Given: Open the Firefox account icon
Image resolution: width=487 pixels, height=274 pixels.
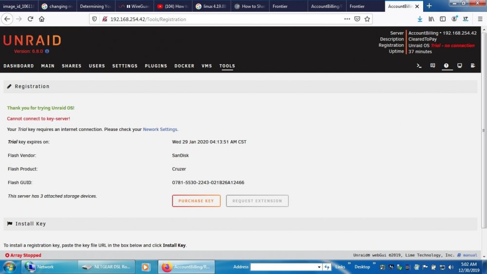Looking at the screenshot, I should click(454, 19).
